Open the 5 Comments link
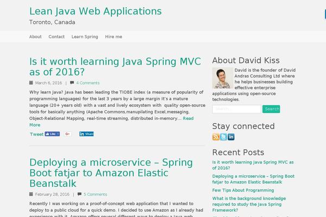 click(x=95, y=194)
